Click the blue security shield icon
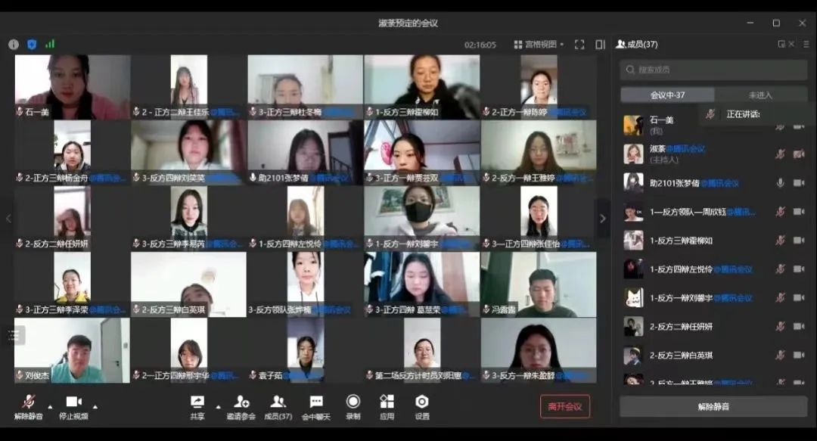Image resolution: width=817 pixels, height=441 pixels. [32, 45]
